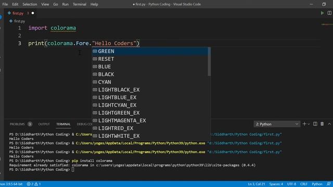333x187 pixels.
Task: Click first.py in the breadcrumb
Action: 19,21
